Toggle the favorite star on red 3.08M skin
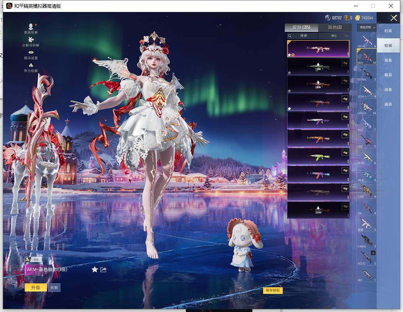This screenshot has height=312, width=403. tap(289, 91)
